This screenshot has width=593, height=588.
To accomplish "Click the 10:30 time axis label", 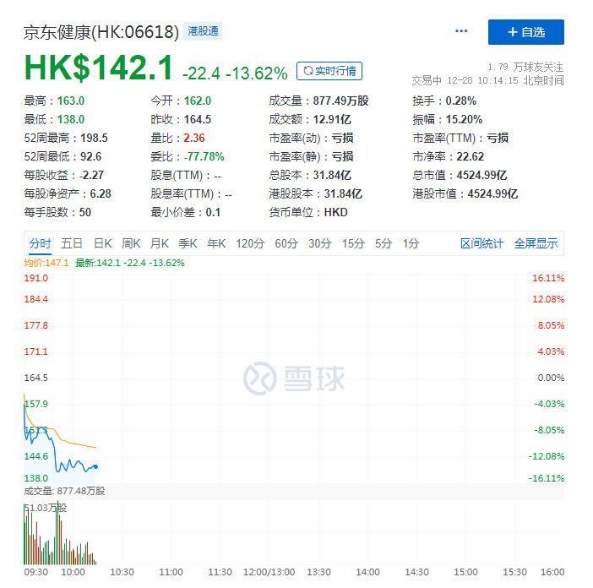I will pos(122,572).
